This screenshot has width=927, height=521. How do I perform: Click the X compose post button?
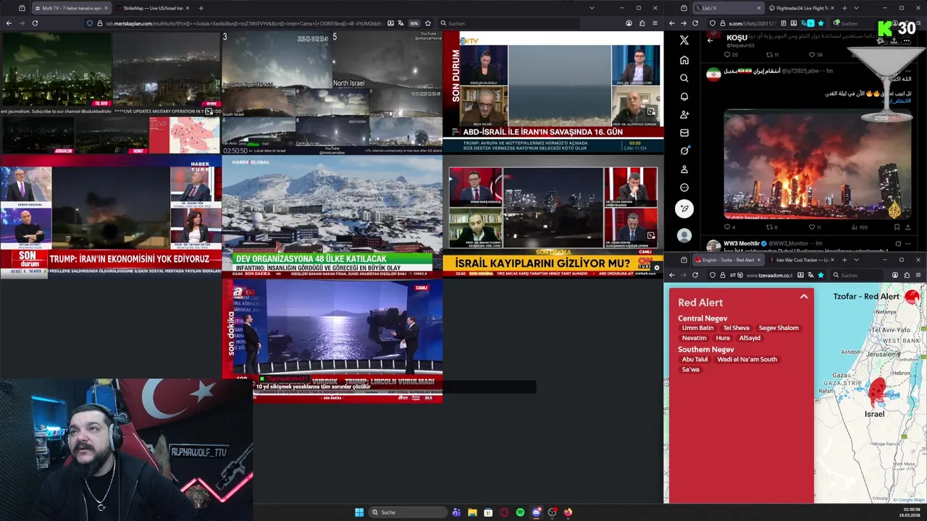pos(684,208)
